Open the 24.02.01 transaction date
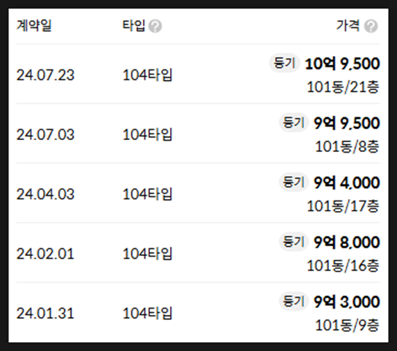 pyautogui.click(x=45, y=254)
